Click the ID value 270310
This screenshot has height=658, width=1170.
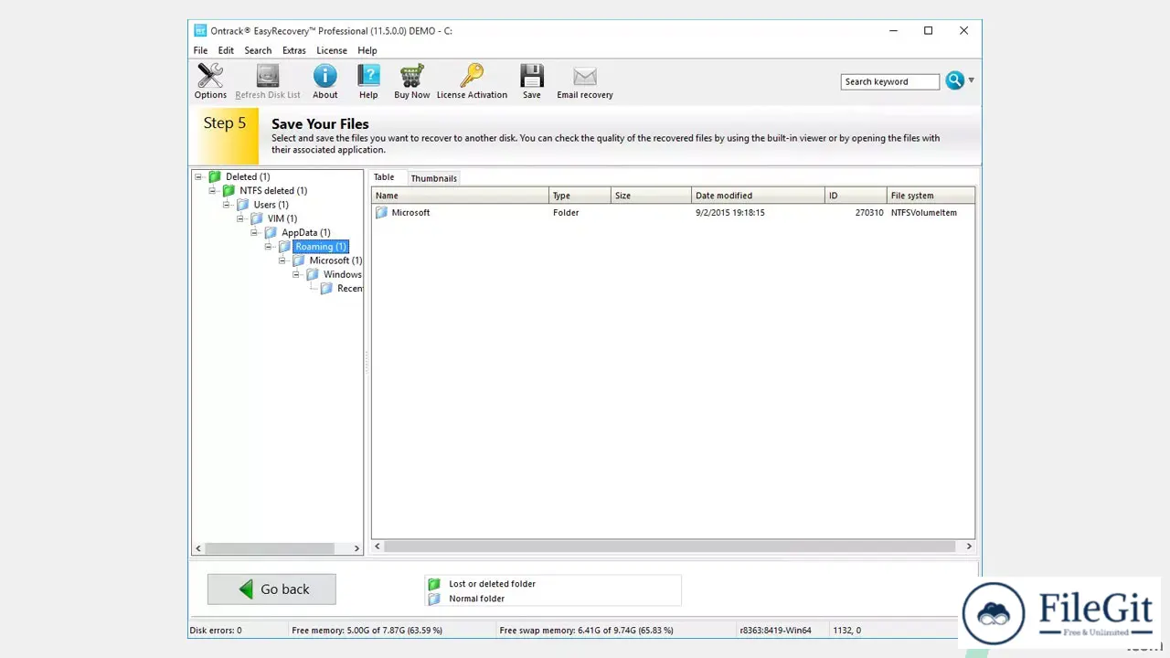[x=869, y=212]
